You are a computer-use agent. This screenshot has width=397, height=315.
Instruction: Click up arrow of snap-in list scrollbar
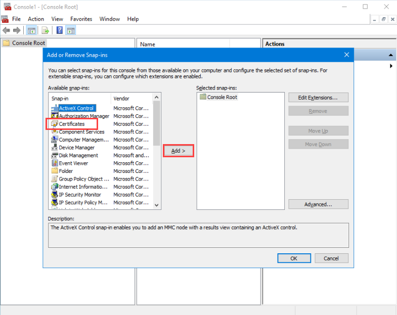click(156, 97)
